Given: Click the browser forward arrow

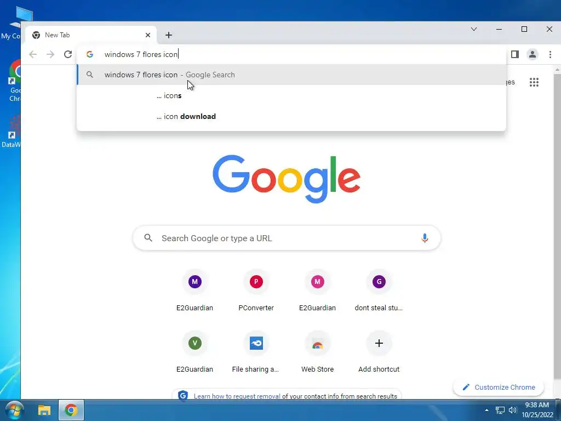Looking at the screenshot, I should tap(50, 54).
